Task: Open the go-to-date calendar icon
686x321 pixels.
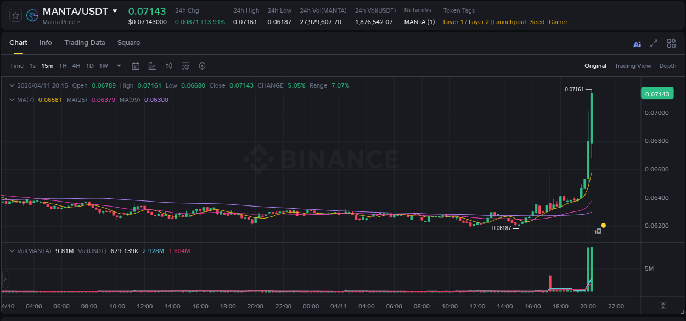Action: click(x=136, y=66)
